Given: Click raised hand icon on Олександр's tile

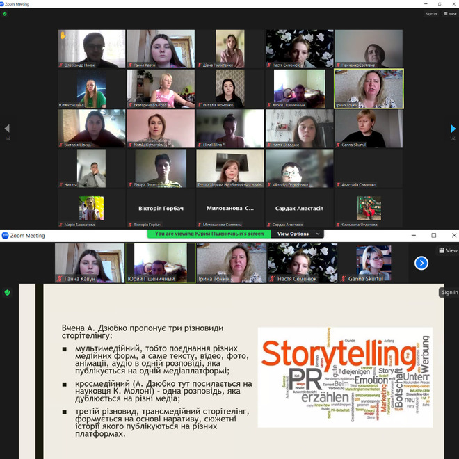Looking at the screenshot, I should tap(63, 35).
